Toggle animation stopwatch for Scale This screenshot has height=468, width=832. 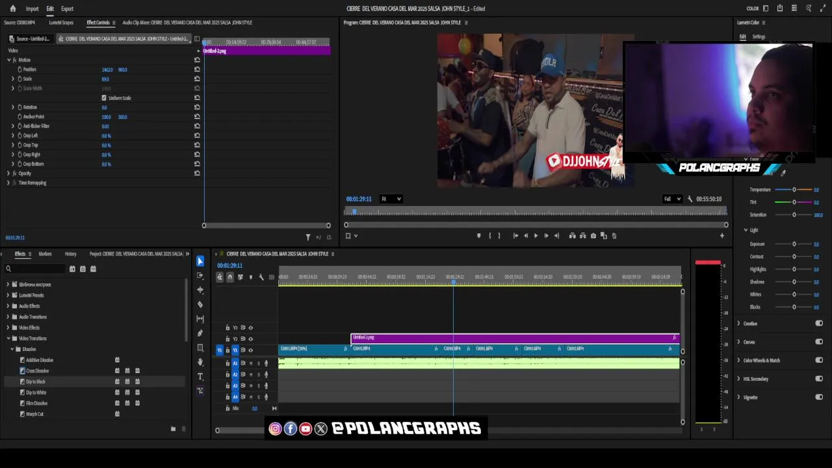tap(19, 79)
